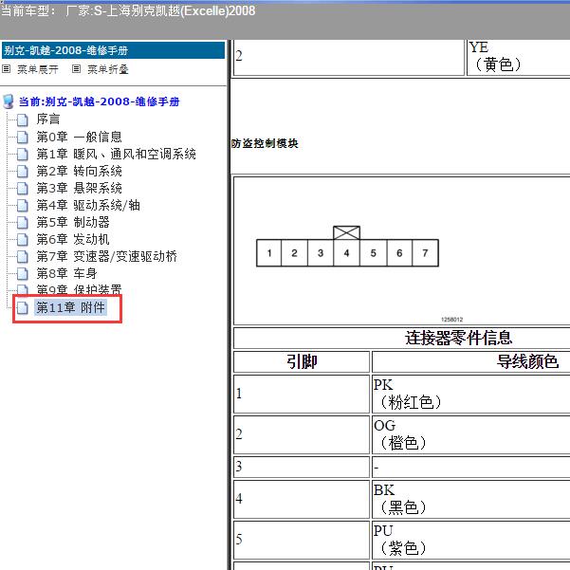This screenshot has width=570, height=570.
Task: Click the root manual computer icon
Action: [x=9, y=101]
